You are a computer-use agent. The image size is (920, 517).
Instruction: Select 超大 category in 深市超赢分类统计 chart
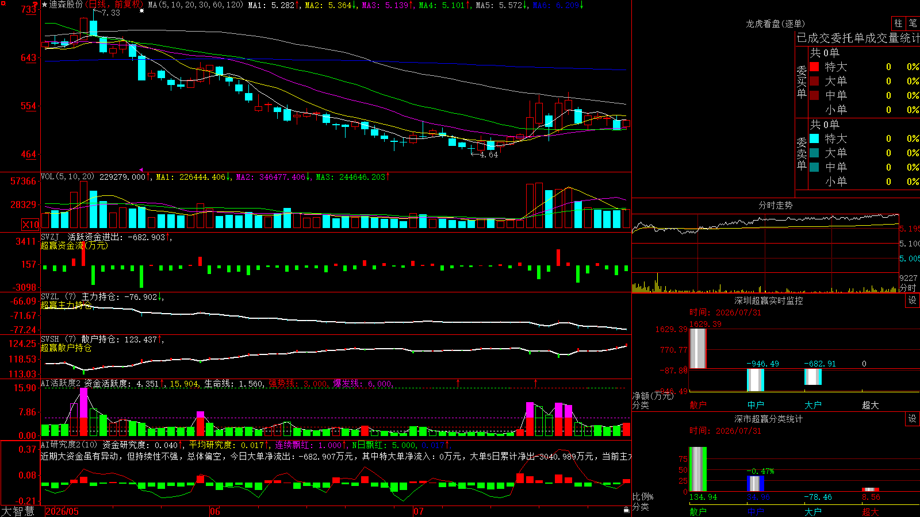871,511
